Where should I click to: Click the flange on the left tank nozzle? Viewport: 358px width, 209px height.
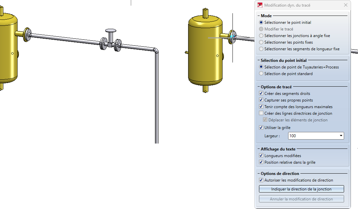[x=27, y=35]
